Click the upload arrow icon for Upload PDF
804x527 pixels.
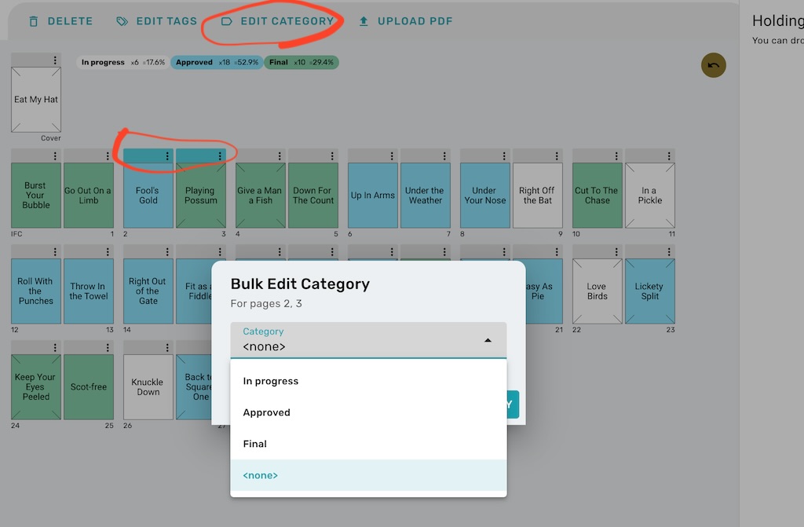[364, 21]
